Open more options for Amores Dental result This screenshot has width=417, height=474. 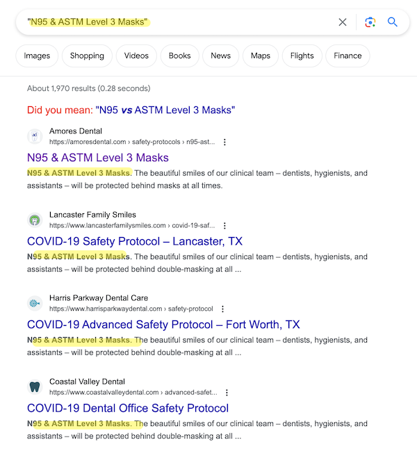pyautogui.click(x=224, y=142)
